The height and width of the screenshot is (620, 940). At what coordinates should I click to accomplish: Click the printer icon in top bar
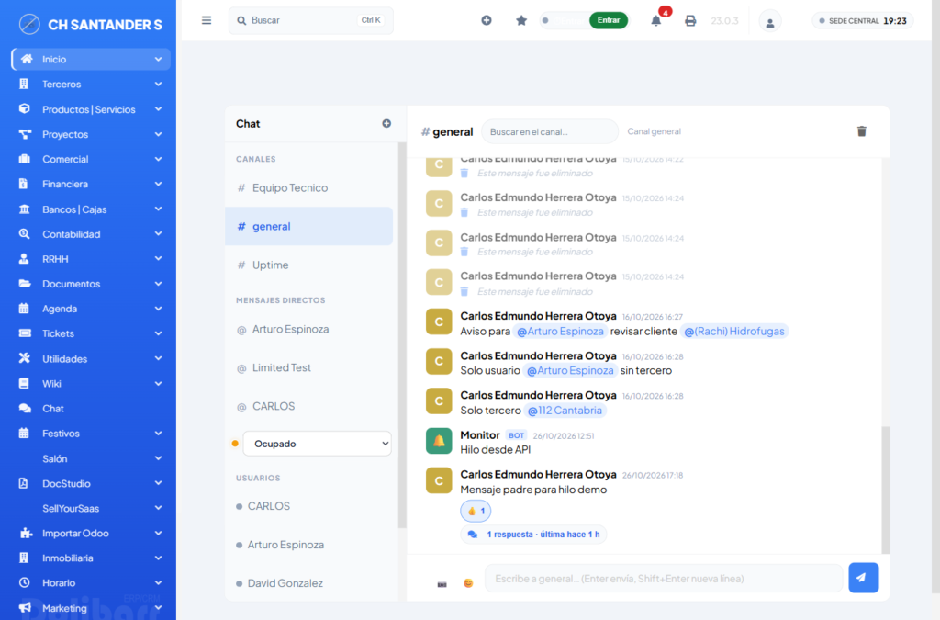coord(690,20)
